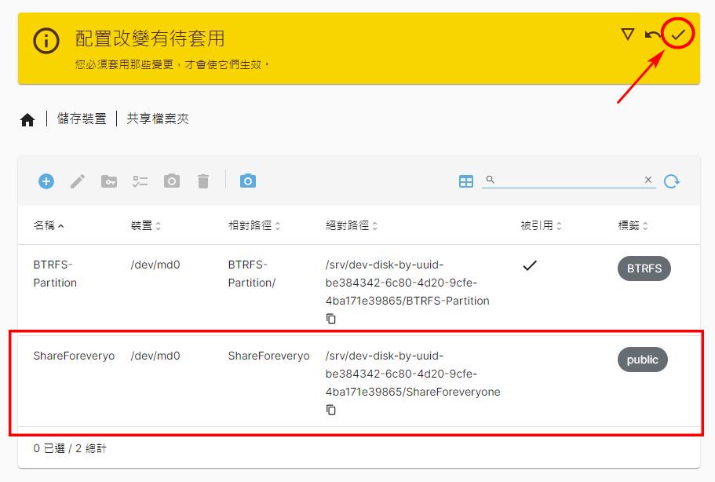
Task: Click the /dev/md0 cell in BTRFS-Partition row
Action: (x=155, y=265)
